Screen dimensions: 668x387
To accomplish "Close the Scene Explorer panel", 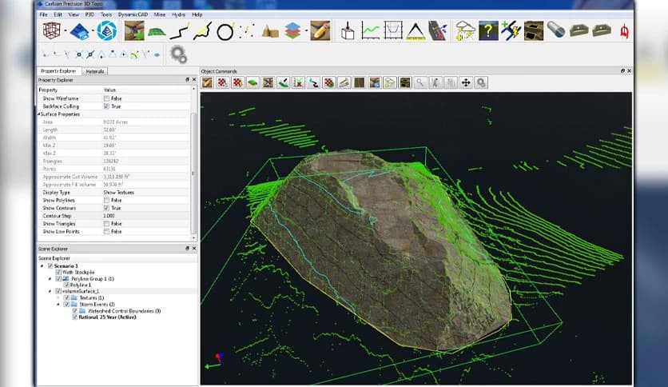I will [x=193, y=249].
